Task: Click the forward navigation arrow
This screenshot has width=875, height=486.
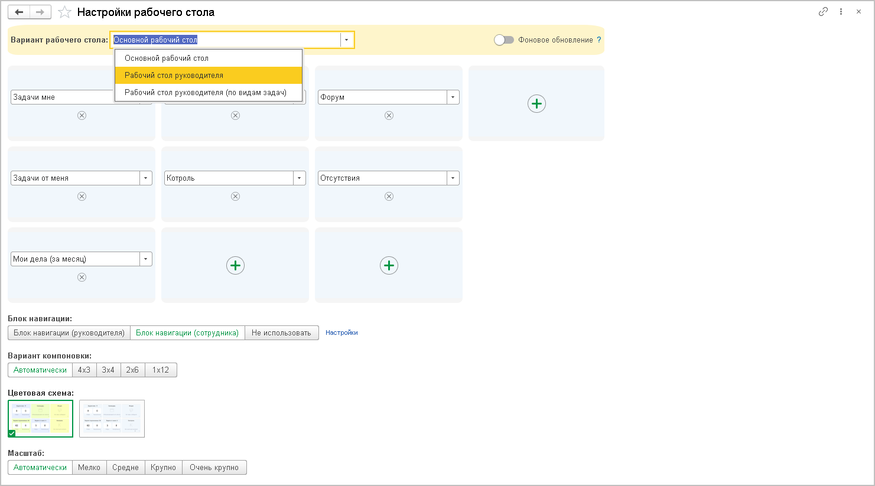Action: coord(40,12)
